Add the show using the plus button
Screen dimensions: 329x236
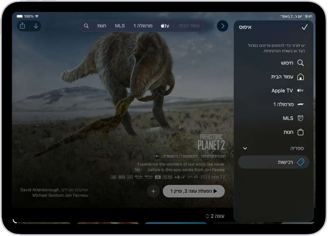pos(153,191)
